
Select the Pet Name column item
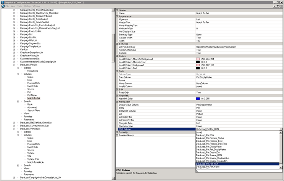[32, 95]
